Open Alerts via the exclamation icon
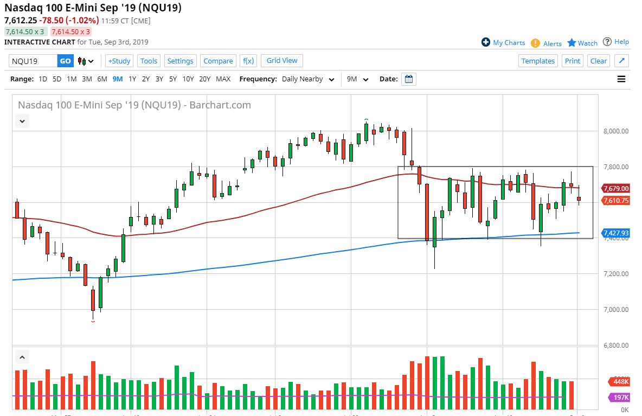This screenshot has height=416, width=642. pos(536,42)
